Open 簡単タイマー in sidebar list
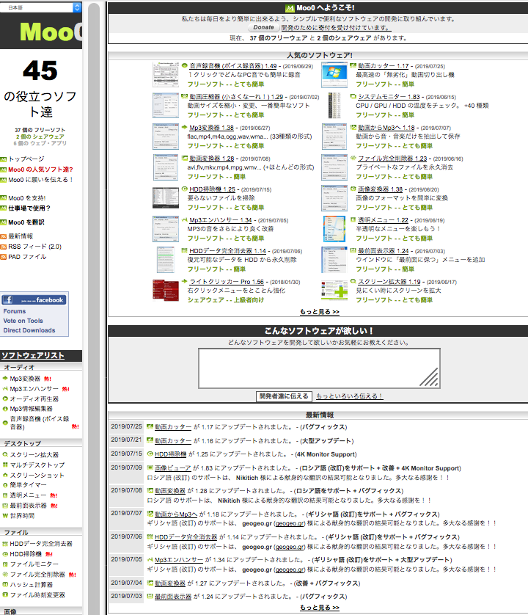Image resolution: width=528 pixels, height=615 pixels. coord(28,485)
